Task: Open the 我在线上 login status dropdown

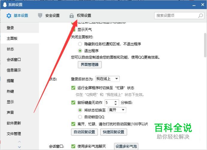Action: click(107, 79)
